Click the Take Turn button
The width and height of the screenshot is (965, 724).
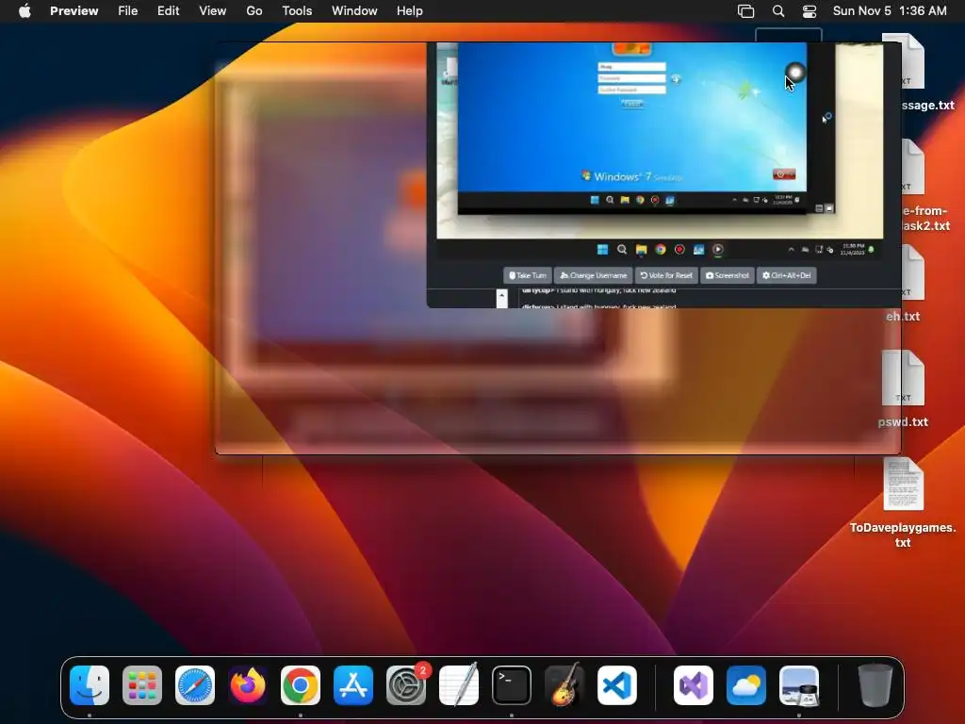[528, 275]
